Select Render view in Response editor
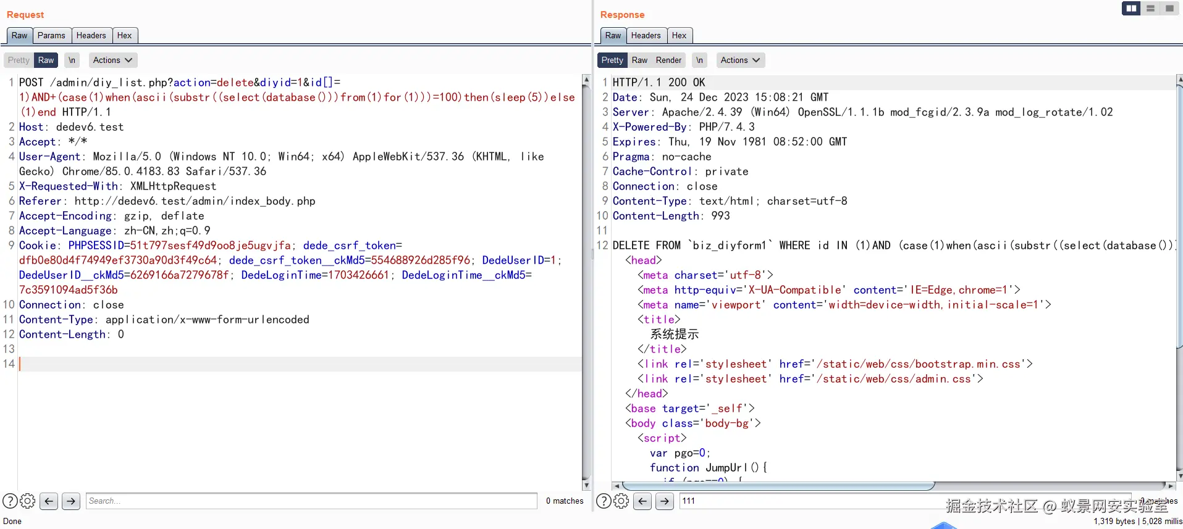Screen dimensions: 1183x529 click(668, 60)
